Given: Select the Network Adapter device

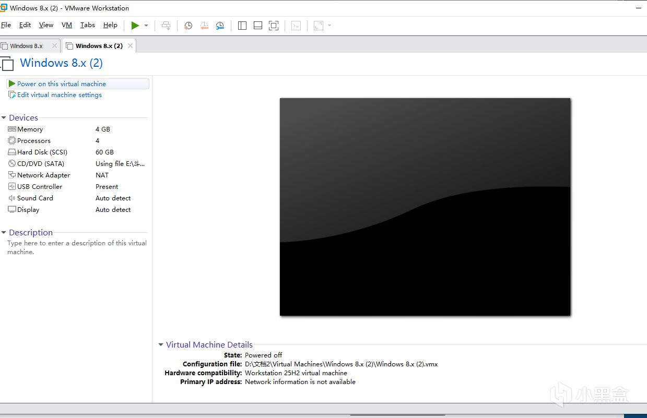Looking at the screenshot, I should pyautogui.click(x=77, y=175).
